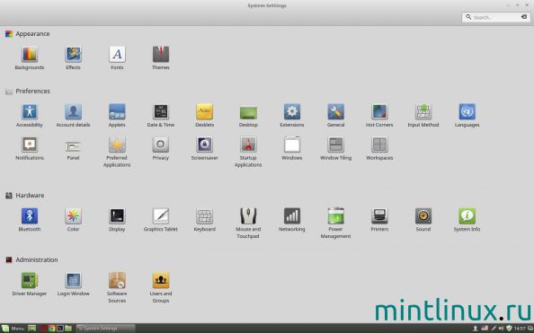The height and width of the screenshot is (333, 534).
Task: Open Window Tiling settings
Action: pos(336,148)
